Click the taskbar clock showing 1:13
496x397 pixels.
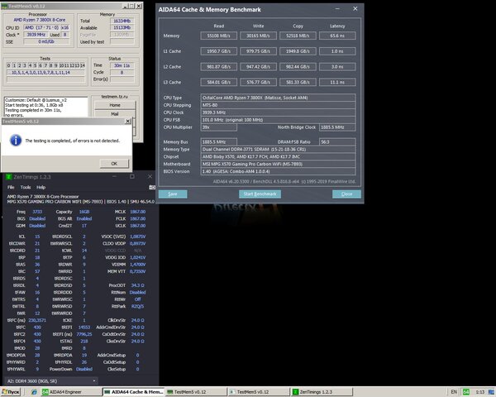[479, 392]
